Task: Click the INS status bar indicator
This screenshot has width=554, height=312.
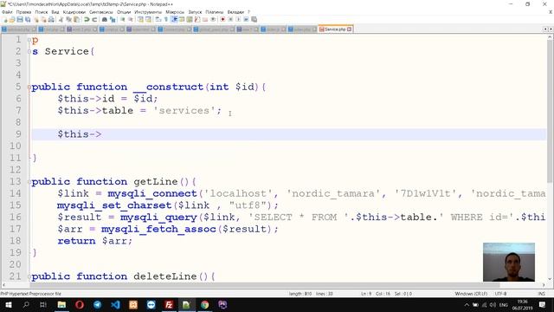Action: [541, 294]
